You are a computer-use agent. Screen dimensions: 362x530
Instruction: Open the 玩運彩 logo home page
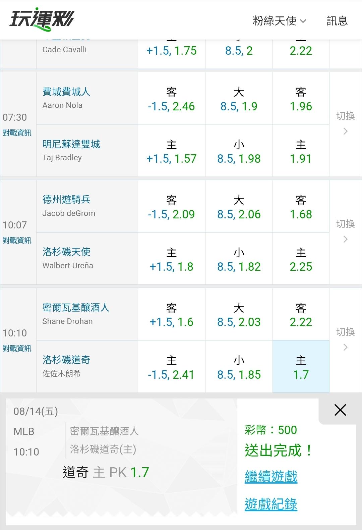tap(42, 19)
